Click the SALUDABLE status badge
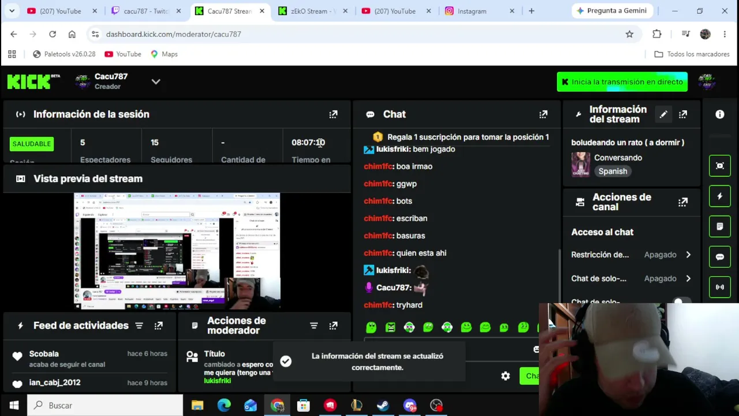Viewport: 739px width, 416px height. 32,144
